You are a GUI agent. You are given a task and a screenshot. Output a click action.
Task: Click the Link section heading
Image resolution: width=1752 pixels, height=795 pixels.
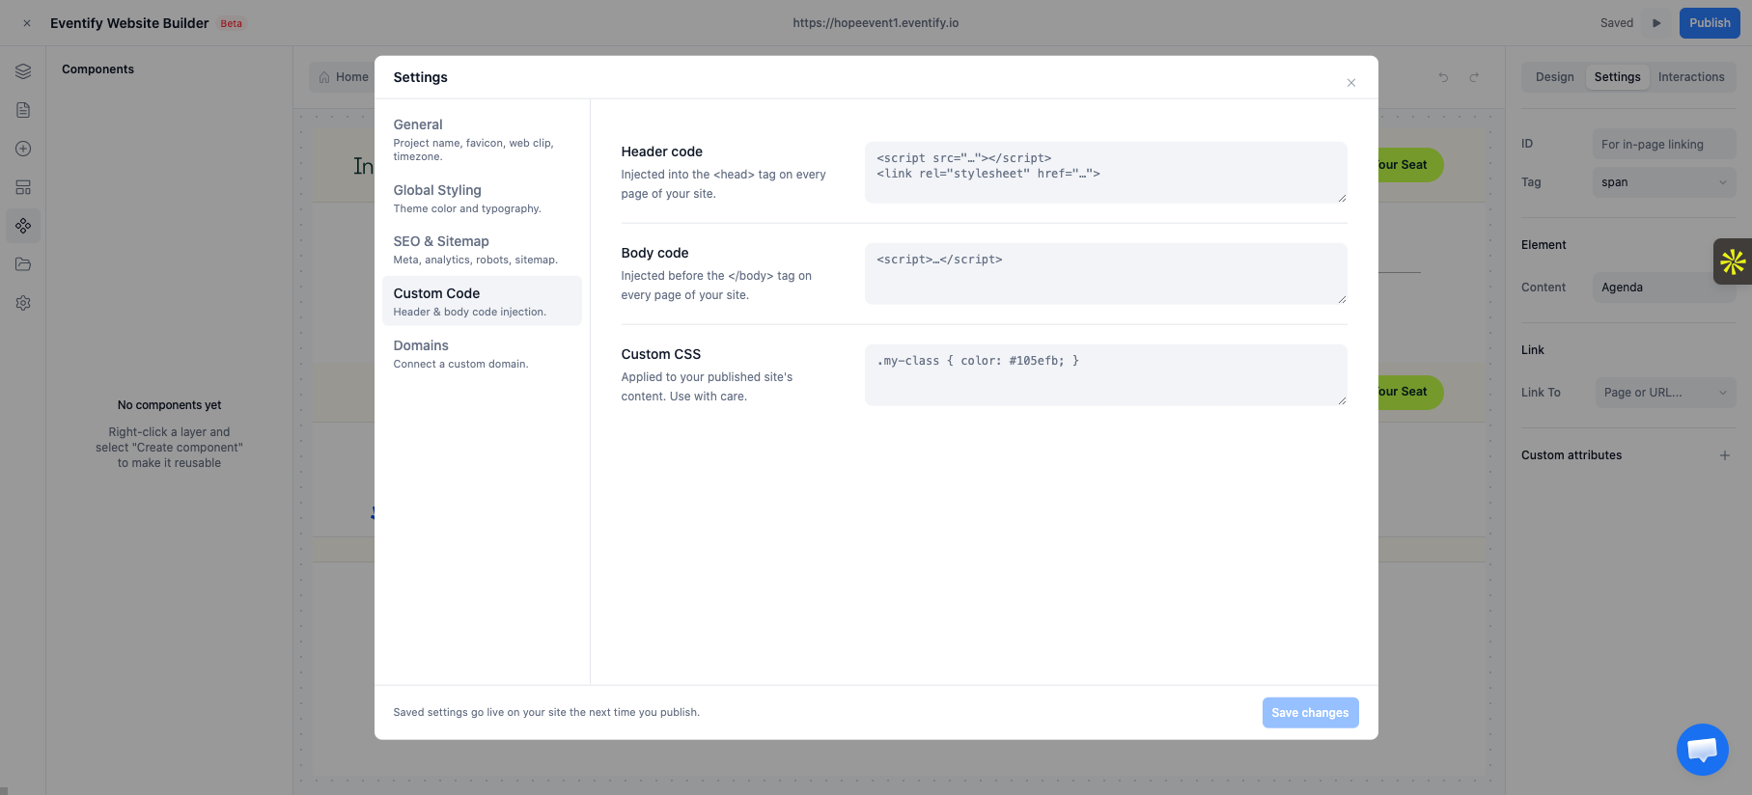[x=1533, y=350]
